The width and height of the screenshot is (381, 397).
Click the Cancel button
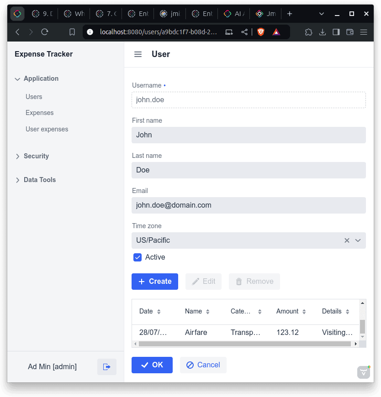pyautogui.click(x=203, y=365)
